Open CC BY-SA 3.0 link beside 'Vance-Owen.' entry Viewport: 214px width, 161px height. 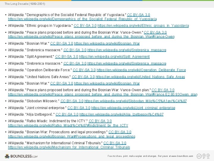pos(155,32)
